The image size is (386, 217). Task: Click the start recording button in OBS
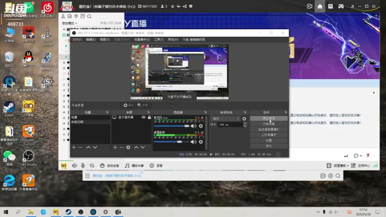pos(269,124)
